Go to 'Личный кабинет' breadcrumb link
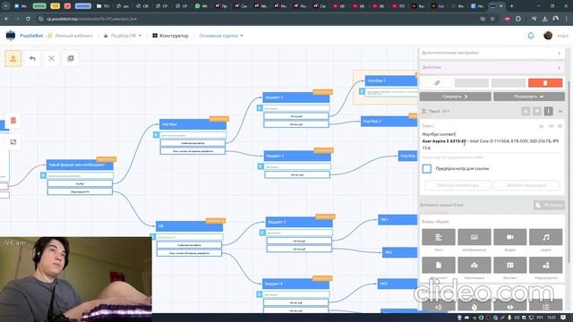 coord(73,36)
